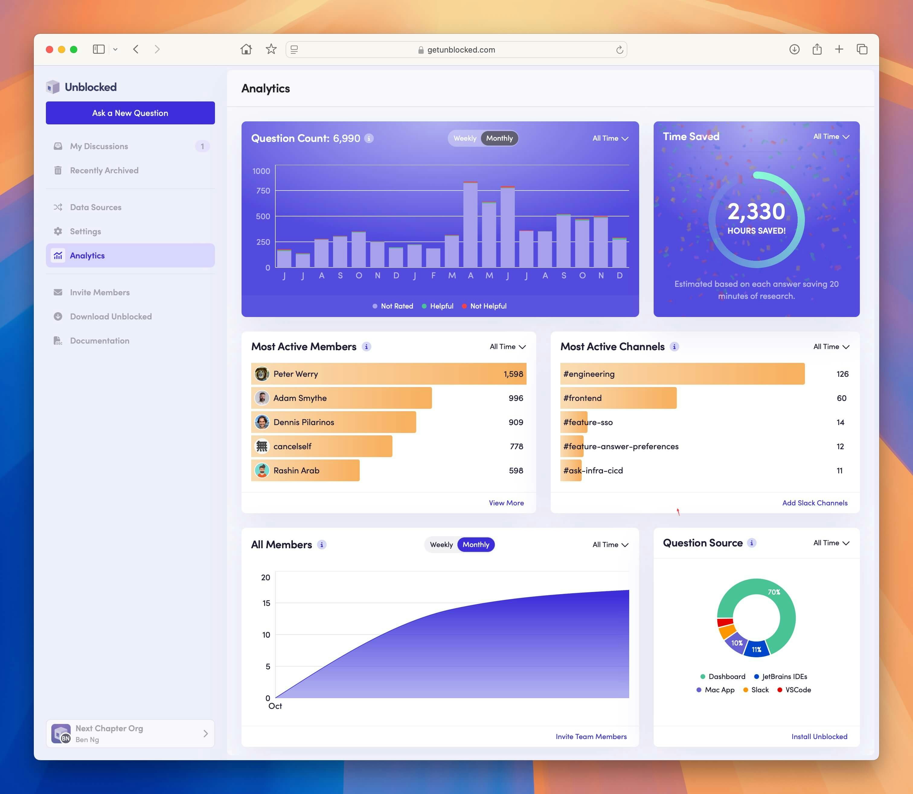Screen dimensions: 913x794
Task: Click the Unblocked cube logo icon
Action: pos(53,87)
